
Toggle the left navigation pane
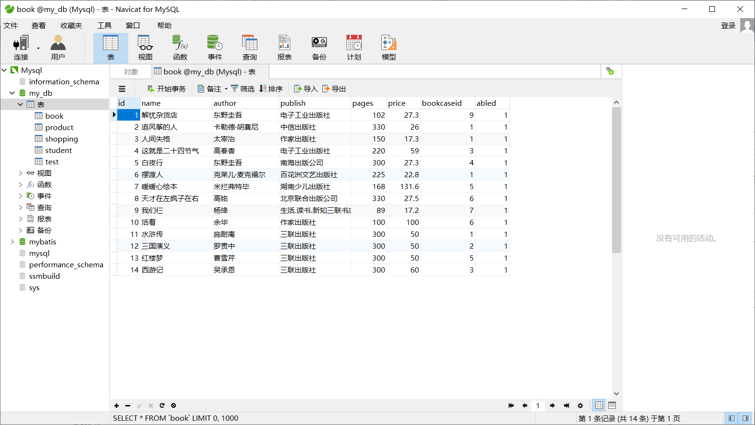731,418
